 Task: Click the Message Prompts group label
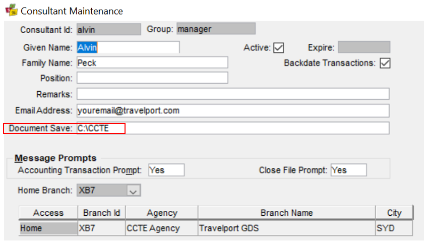click(x=55, y=158)
